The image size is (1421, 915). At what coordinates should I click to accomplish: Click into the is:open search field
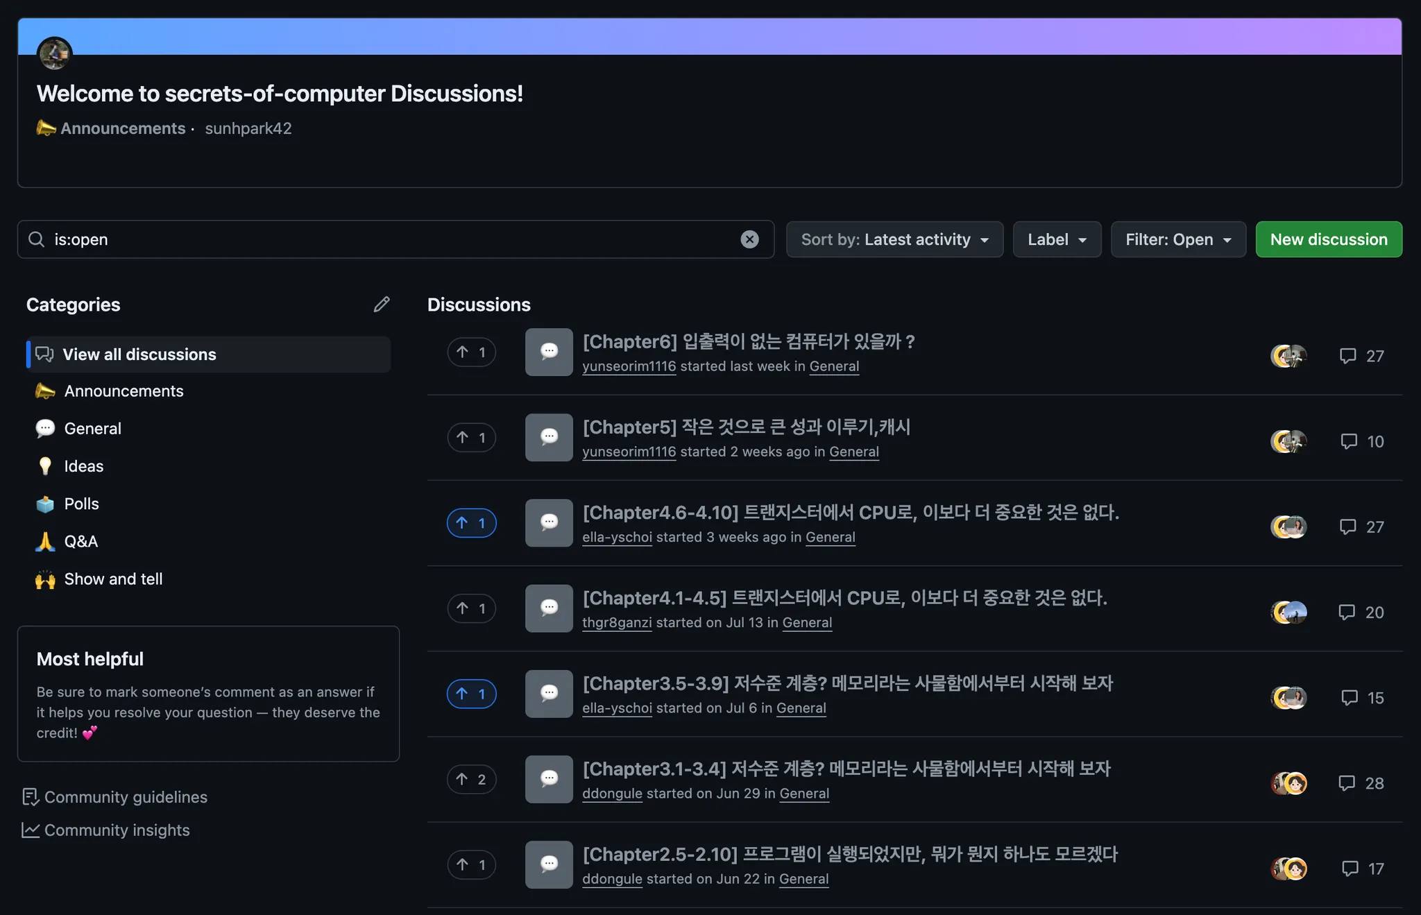tap(389, 239)
